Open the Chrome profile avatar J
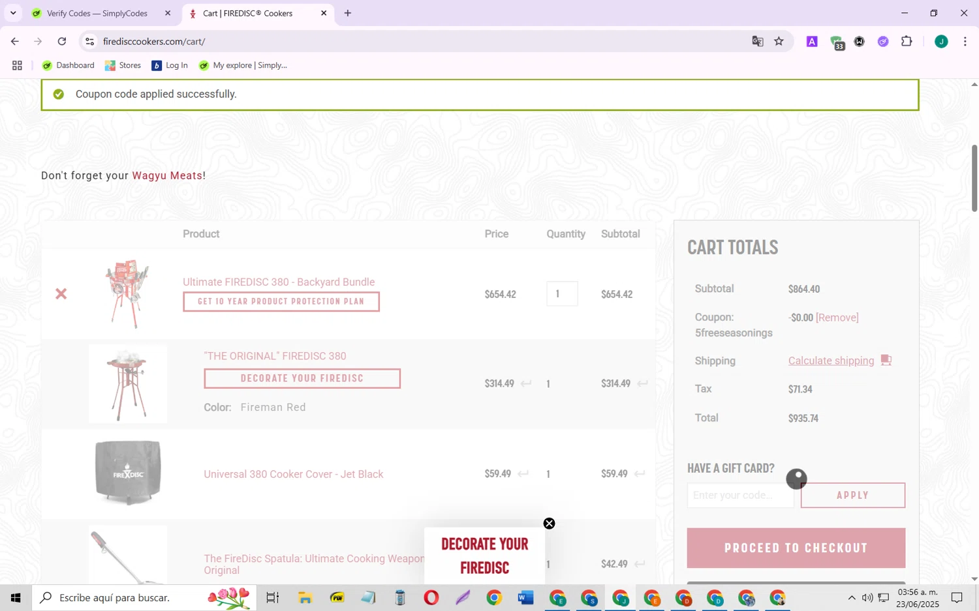This screenshot has width=979, height=611. pyautogui.click(x=940, y=41)
